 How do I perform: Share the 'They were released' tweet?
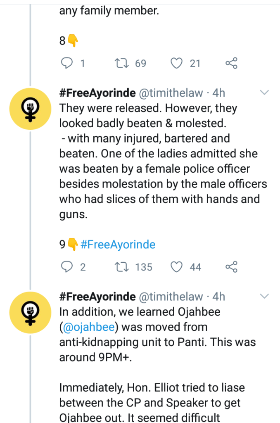[231, 267]
